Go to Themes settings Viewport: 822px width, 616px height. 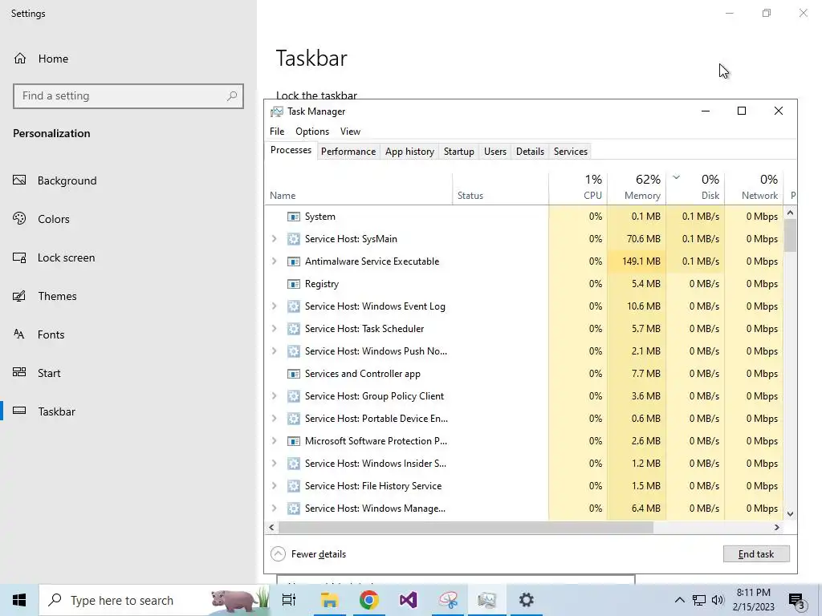[57, 296]
